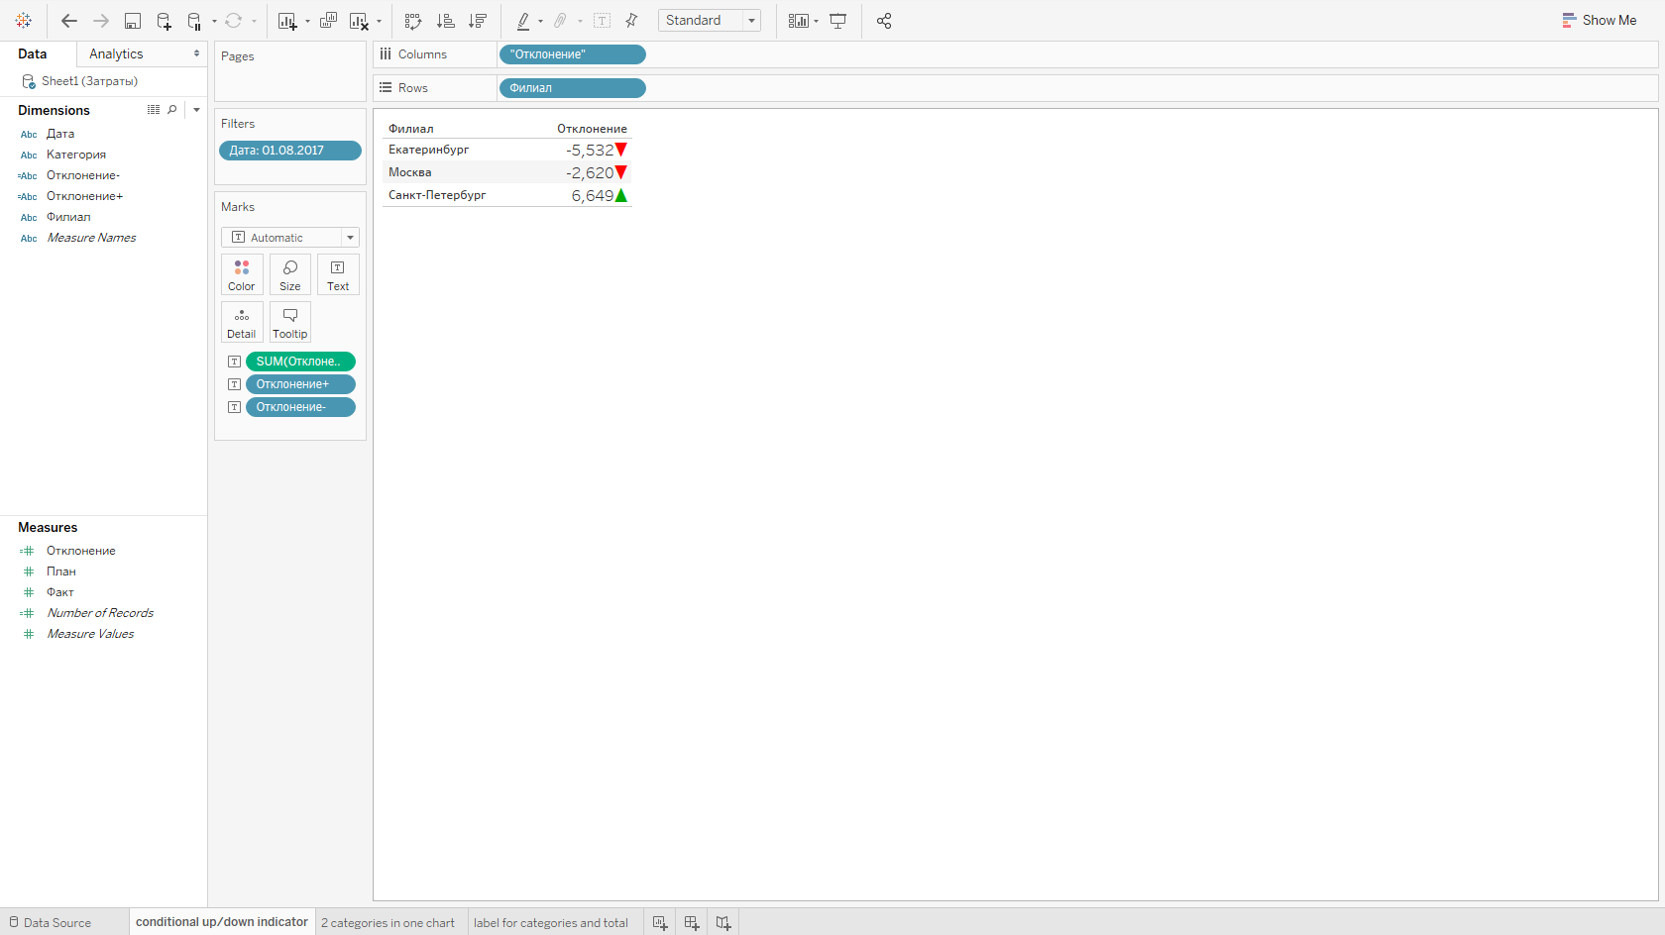Open the Share workbook icon
1665x935 pixels.
click(884, 21)
